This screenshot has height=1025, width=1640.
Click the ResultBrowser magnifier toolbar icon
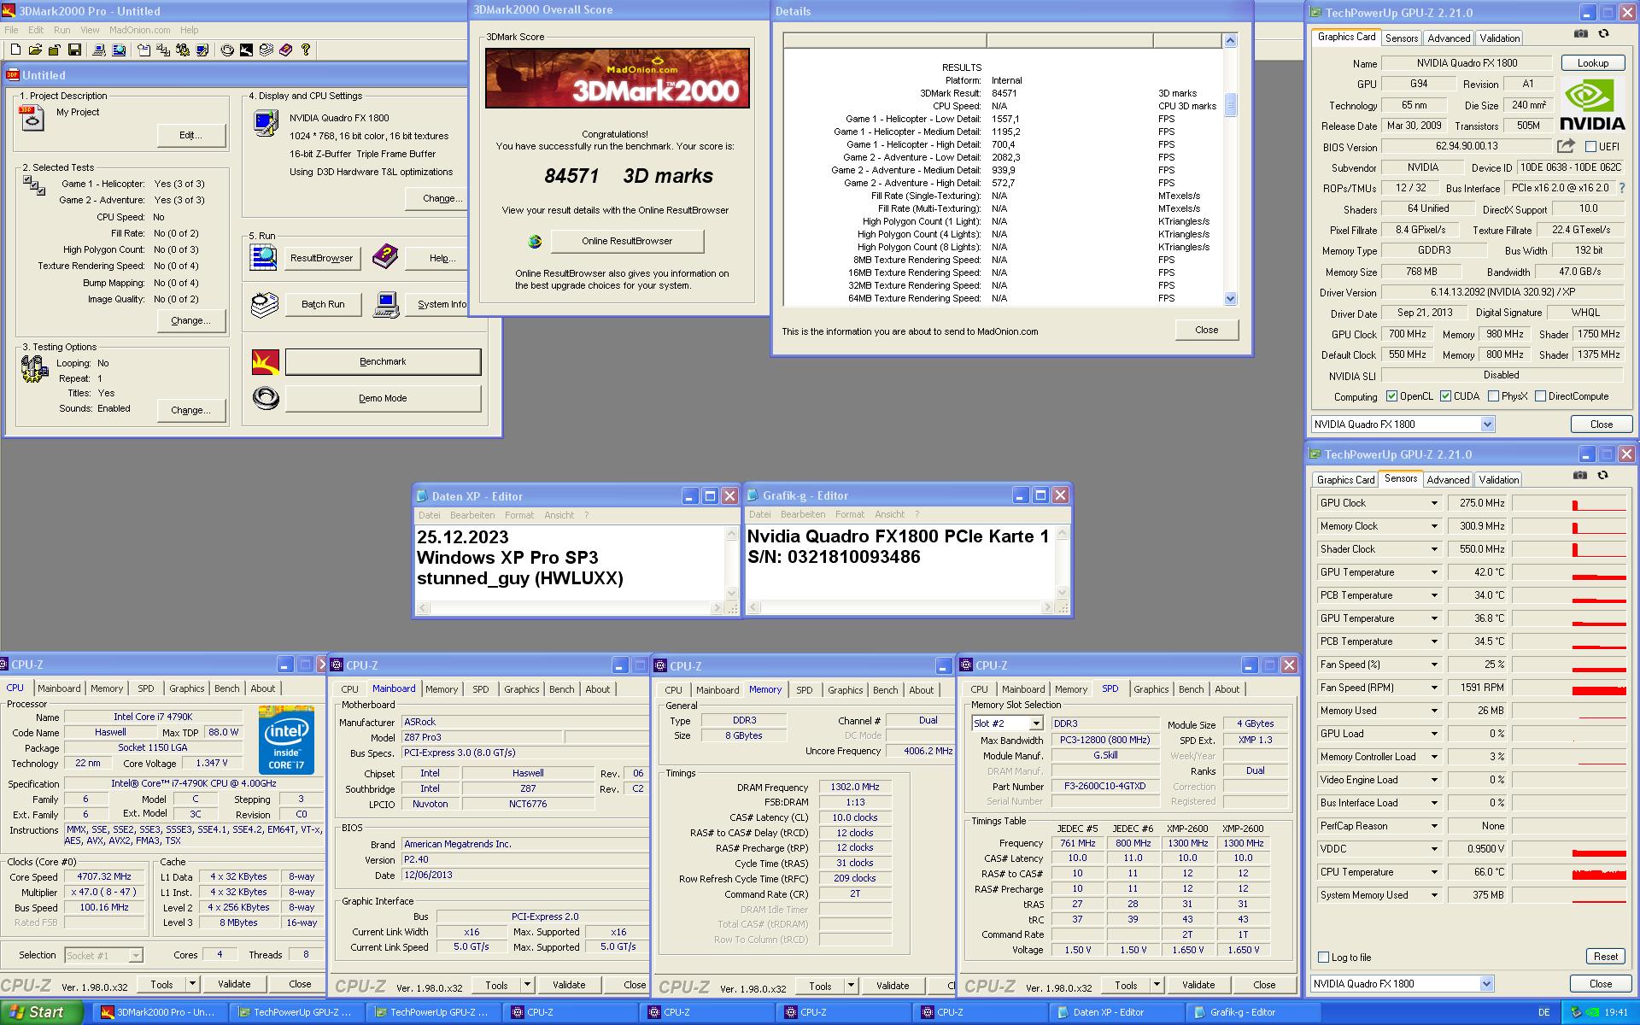coord(119,50)
